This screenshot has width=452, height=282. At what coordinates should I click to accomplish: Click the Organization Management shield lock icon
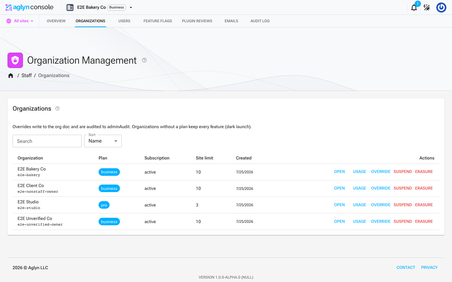[x=15, y=60]
